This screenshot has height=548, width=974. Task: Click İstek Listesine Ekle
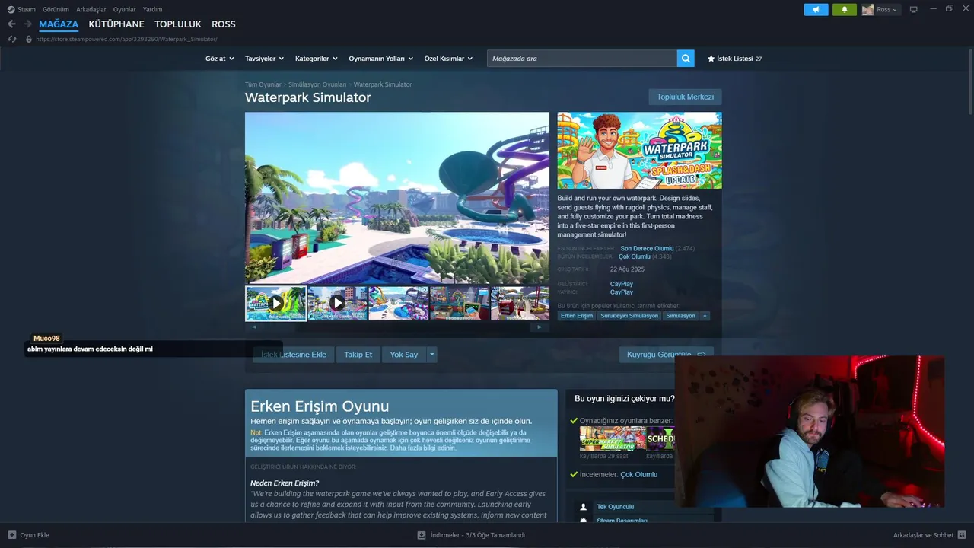294,355
